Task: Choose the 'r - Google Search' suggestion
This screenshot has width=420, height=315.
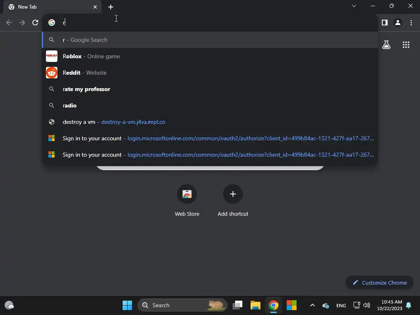Action: [x=210, y=40]
